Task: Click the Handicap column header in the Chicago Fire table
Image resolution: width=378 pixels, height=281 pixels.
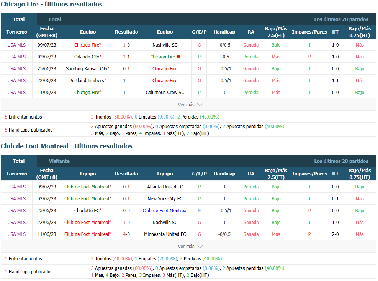Action: tap(224, 32)
